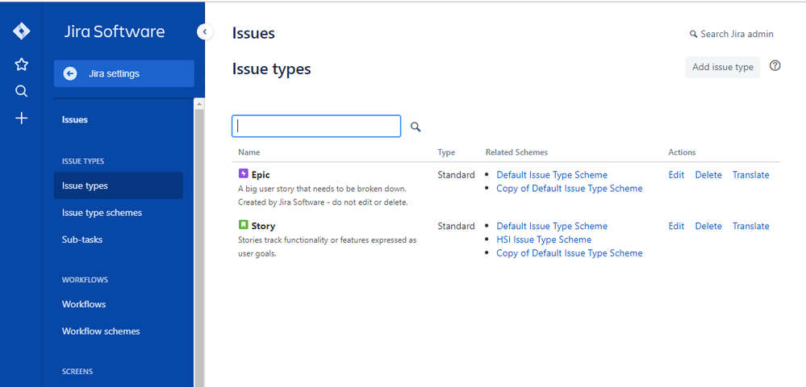Click Edit for the Story row
The width and height of the screenshot is (806, 387).
pos(676,226)
